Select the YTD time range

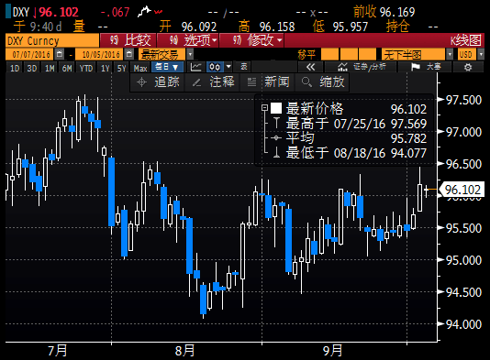pos(86,68)
